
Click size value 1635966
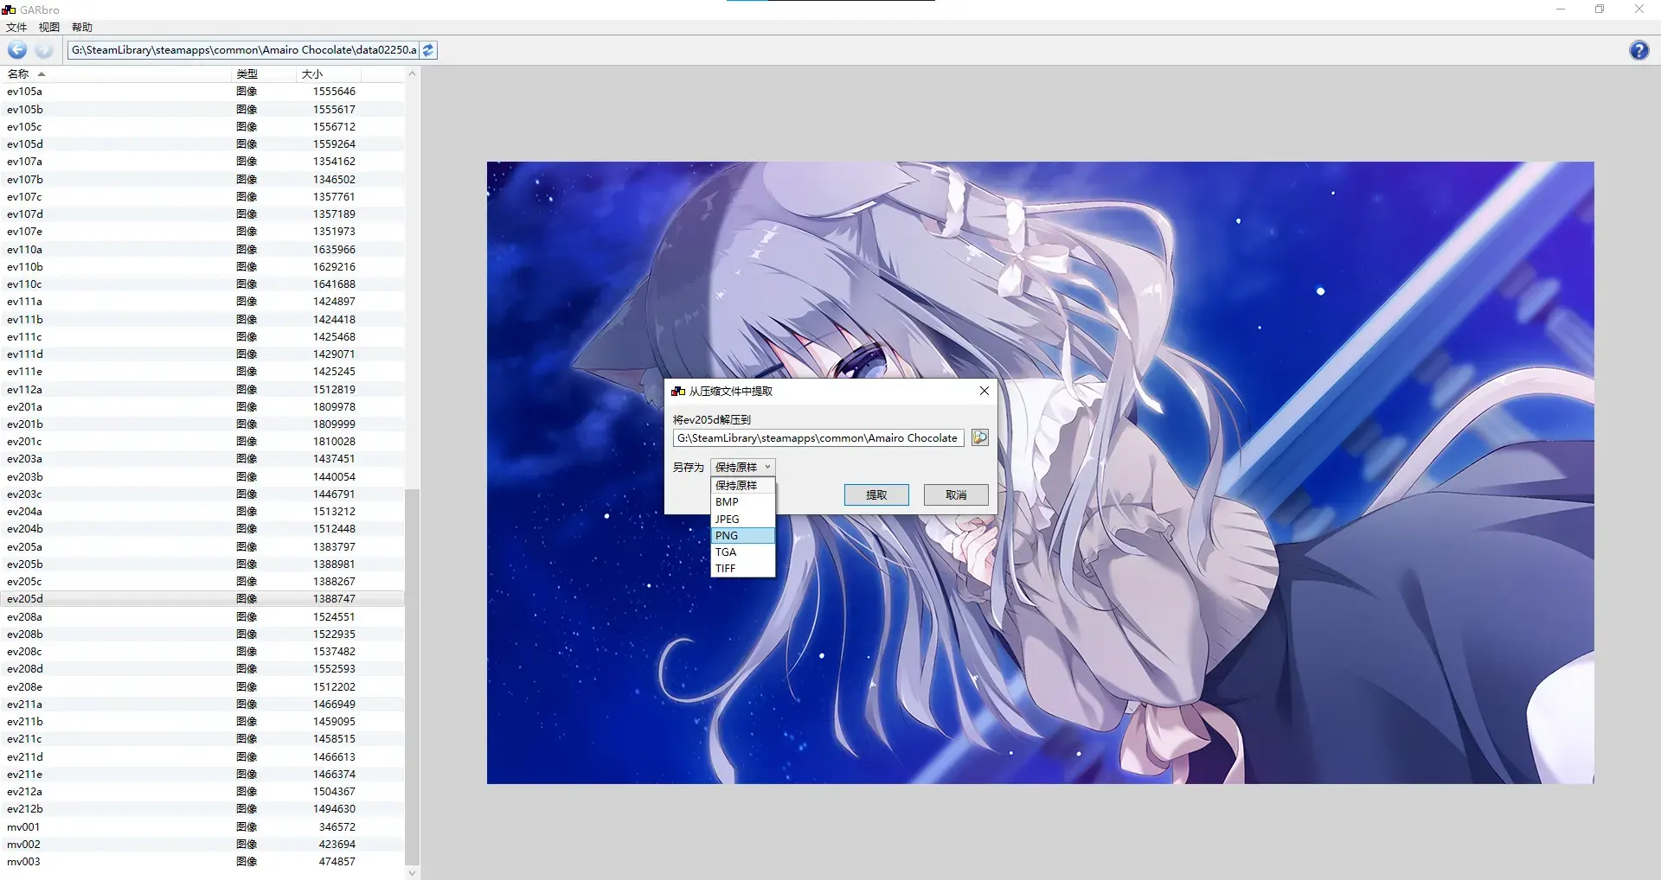tap(334, 249)
